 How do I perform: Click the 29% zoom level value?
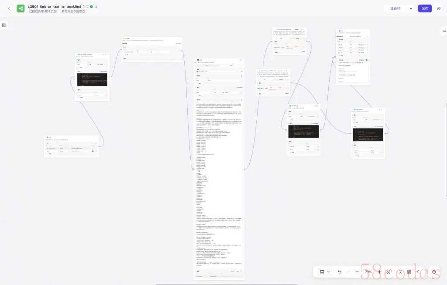coord(368,272)
